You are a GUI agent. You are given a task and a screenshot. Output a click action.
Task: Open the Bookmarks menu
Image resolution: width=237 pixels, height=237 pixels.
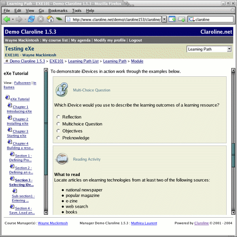tap(58, 11)
